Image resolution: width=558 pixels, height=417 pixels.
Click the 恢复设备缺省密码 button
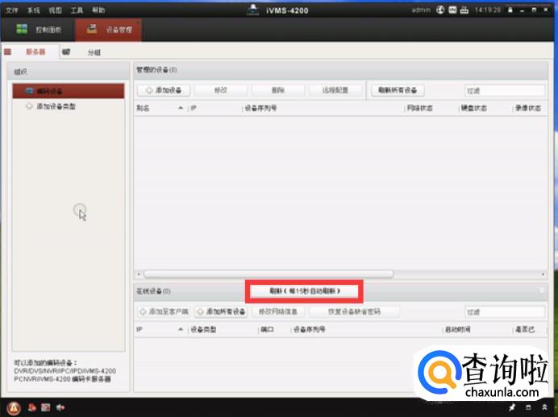click(x=355, y=312)
